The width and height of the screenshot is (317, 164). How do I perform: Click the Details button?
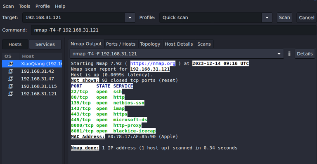[305, 54]
